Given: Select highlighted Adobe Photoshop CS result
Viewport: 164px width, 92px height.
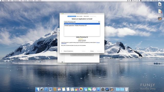Looking at the screenshot, I should point(82,24).
